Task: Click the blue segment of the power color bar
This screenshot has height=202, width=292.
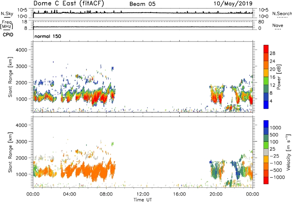Action: [x=266, y=105]
